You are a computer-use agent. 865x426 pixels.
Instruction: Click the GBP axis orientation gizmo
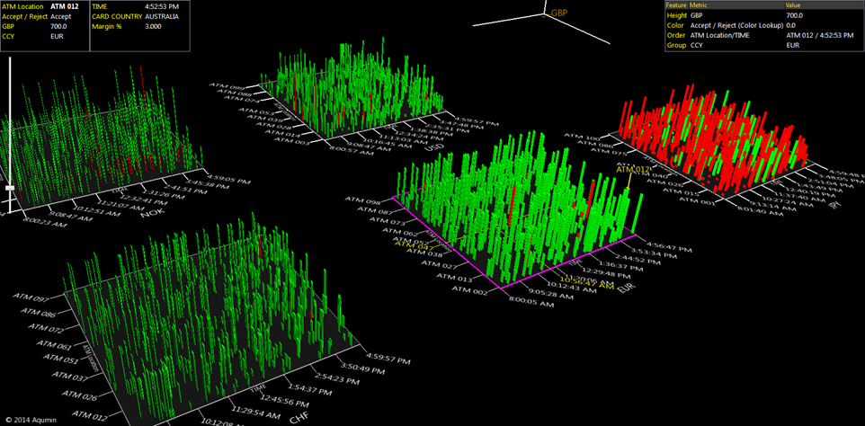[x=558, y=14]
